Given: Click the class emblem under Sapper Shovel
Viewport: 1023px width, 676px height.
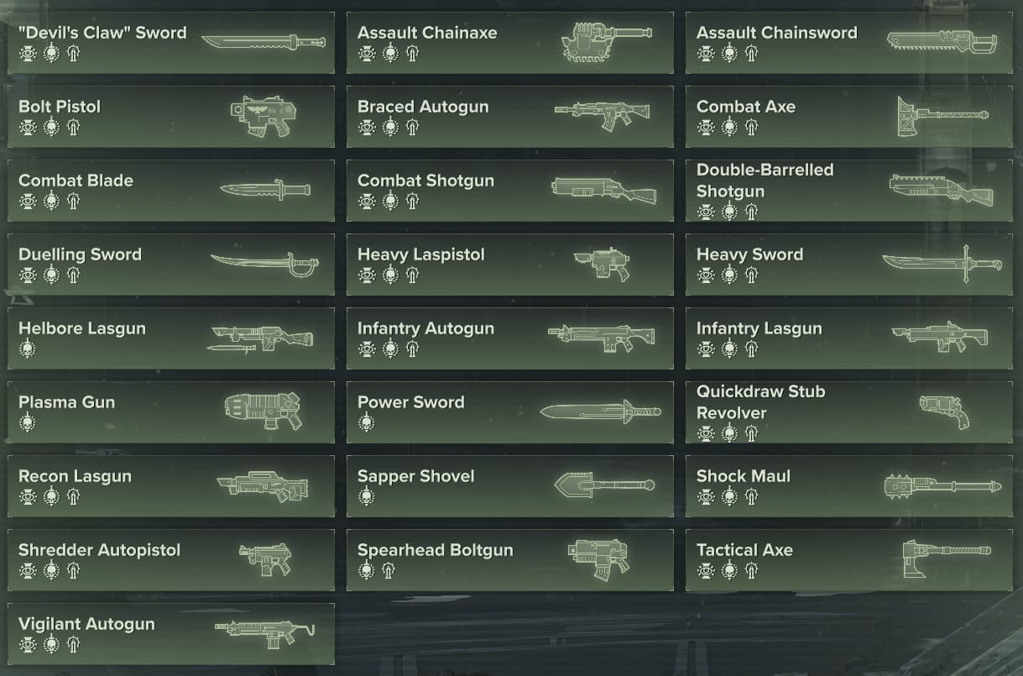Looking at the screenshot, I should coord(367,496).
